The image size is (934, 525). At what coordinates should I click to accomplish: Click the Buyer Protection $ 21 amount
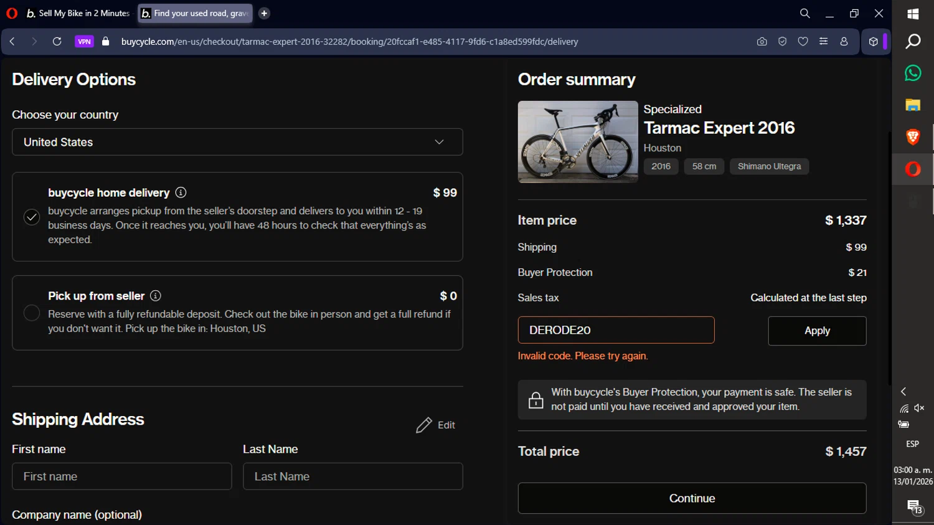[x=857, y=273]
